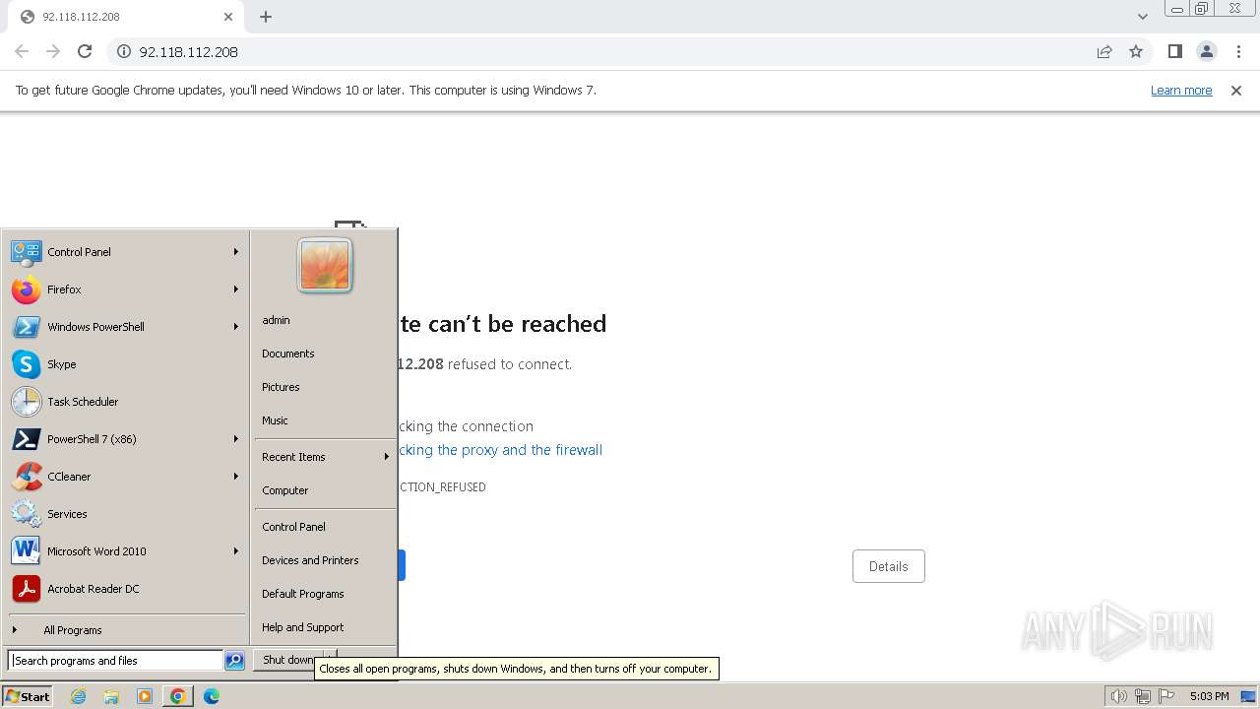View site information icon in address bar
The width and height of the screenshot is (1260, 709).
tap(124, 51)
